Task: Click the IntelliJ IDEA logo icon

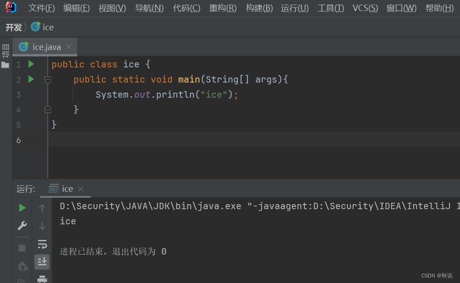Action: pyautogui.click(x=11, y=8)
